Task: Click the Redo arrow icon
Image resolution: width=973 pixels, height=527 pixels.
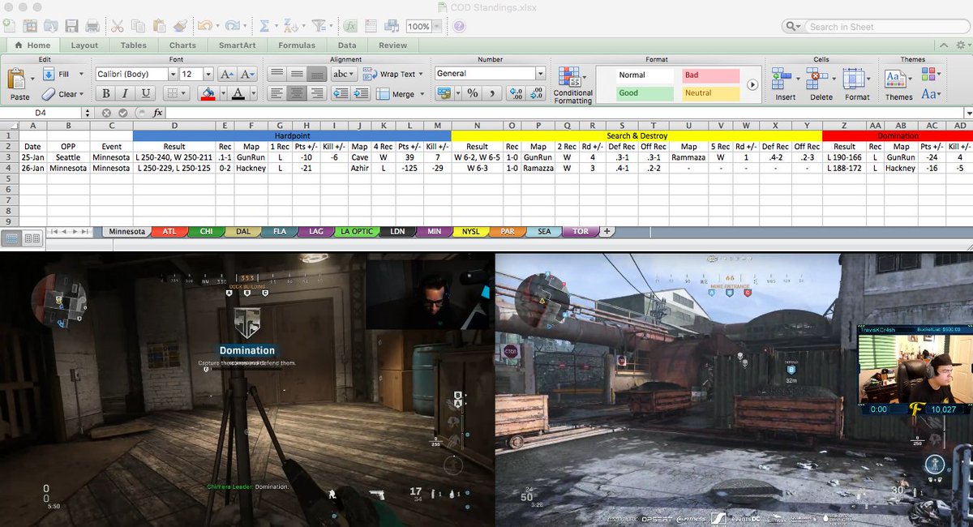Action: coord(232,26)
